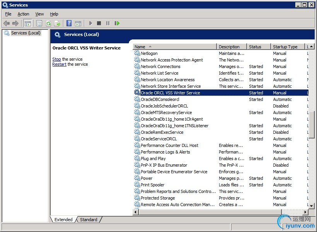Select Oracle ORCL VSS Writer Service row
317x232 pixels.
(221, 93)
